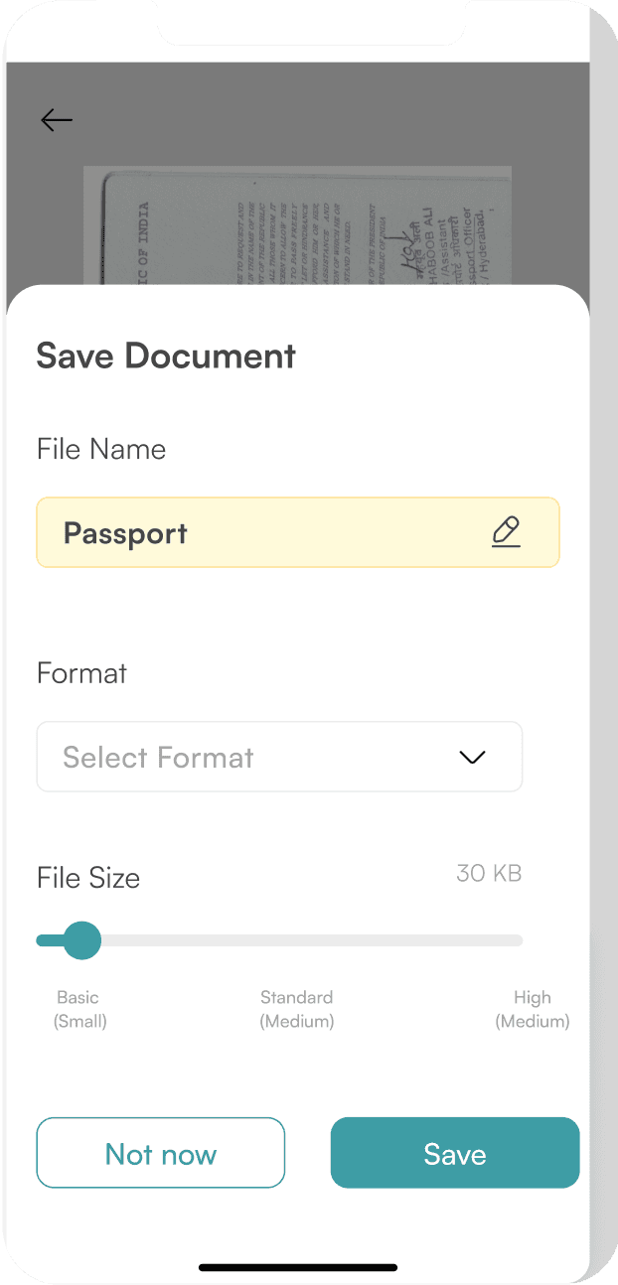Choose the High (Medium) size label
Viewport: 618px width, 1285px height.
coord(533,1009)
